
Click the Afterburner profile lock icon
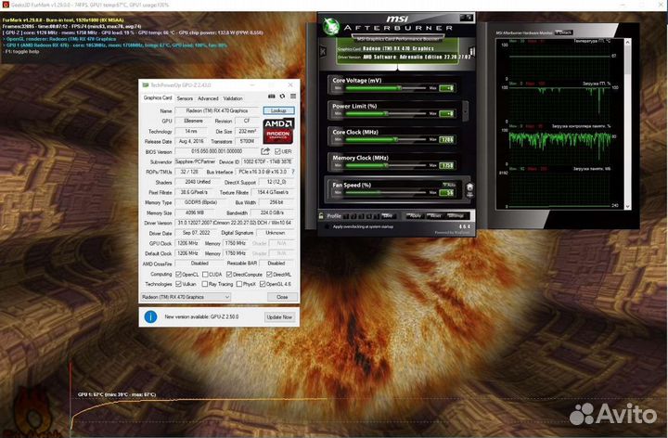[x=321, y=216]
